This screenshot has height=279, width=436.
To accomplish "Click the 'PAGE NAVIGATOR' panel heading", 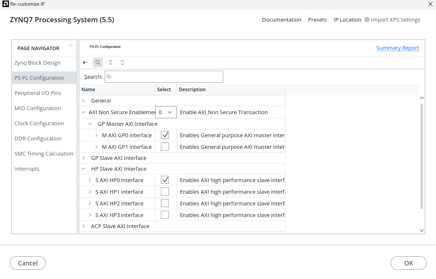I will pyautogui.click(x=38, y=48).
